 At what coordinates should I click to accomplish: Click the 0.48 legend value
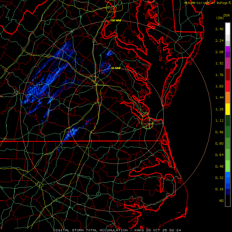click(x=219, y=167)
